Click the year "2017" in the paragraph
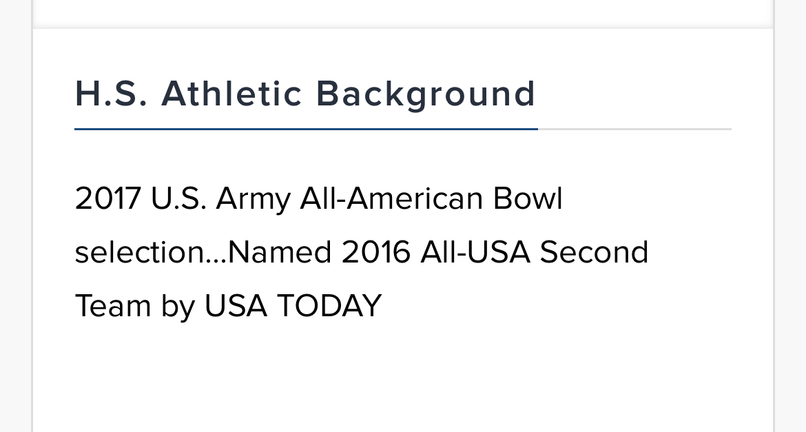Screen dimensions: 806x432 tap(107, 198)
